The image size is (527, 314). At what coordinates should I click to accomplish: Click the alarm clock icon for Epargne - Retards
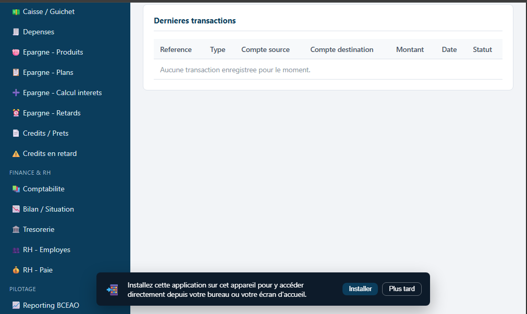pyautogui.click(x=16, y=113)
